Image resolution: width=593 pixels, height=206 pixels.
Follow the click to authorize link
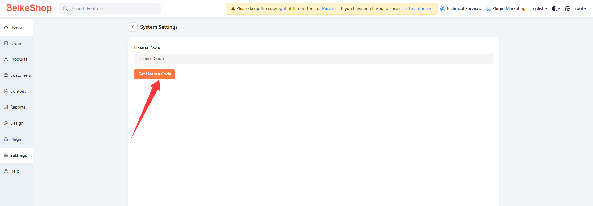pos(416,9)
